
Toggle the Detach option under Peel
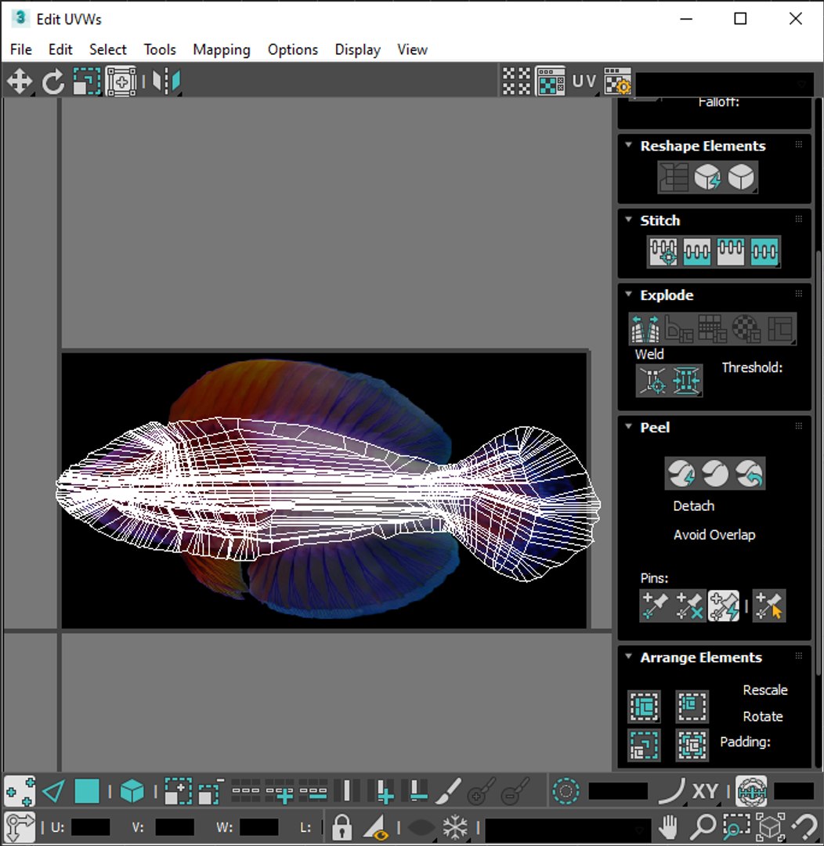tap(693, 505)
